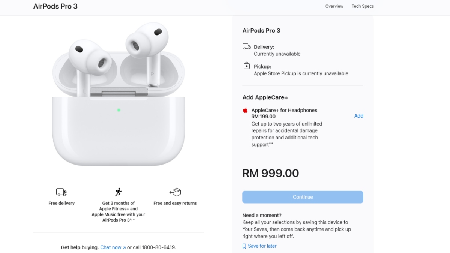This screenshot has height=253, width=450.
Task: Switch to the Tech Specs tab
Action: [363, 6]
